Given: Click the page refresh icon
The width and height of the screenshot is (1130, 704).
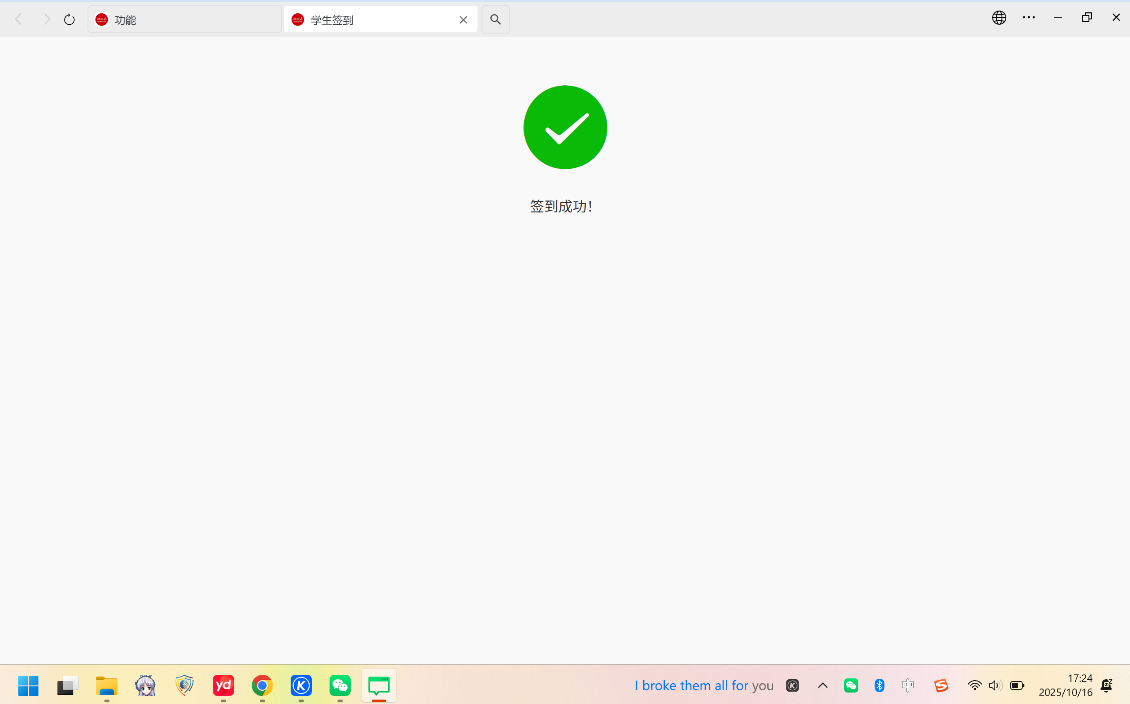Looking at the screenshot, I should coord(69,19).
